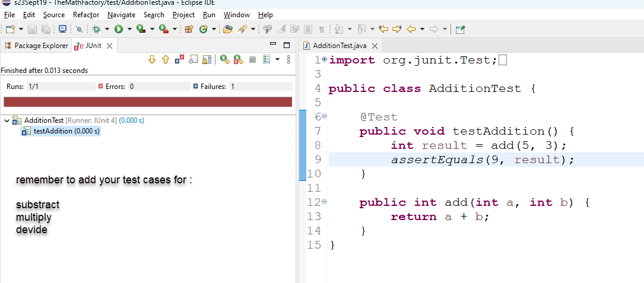
Task: Select testAddition in JUnit results
Action: (61, 132)
